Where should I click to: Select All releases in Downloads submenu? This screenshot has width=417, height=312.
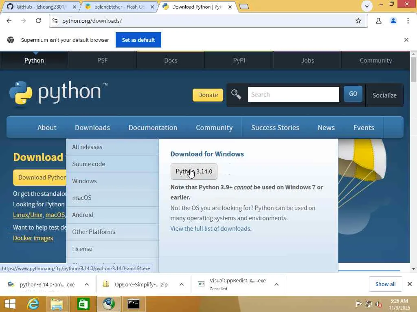pos(112,147)
